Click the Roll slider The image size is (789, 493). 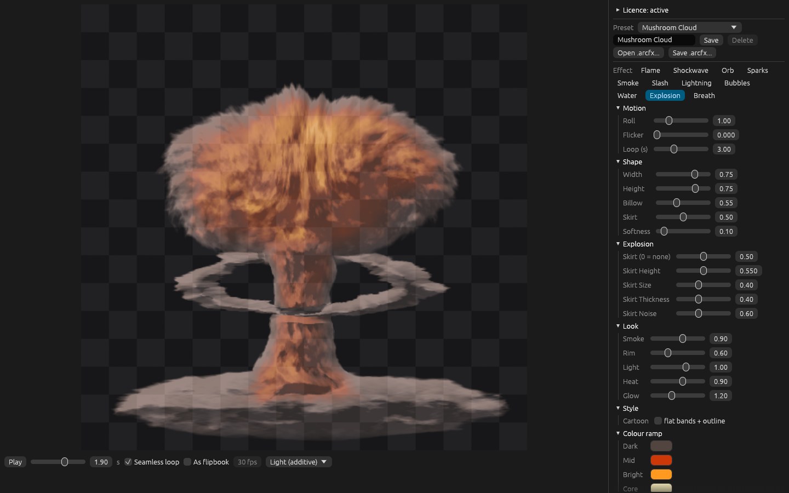pyautogui.click(x=681, y=121)
